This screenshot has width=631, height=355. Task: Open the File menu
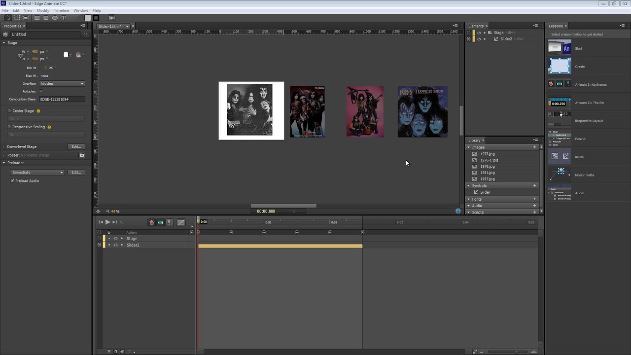coord(5,10)
